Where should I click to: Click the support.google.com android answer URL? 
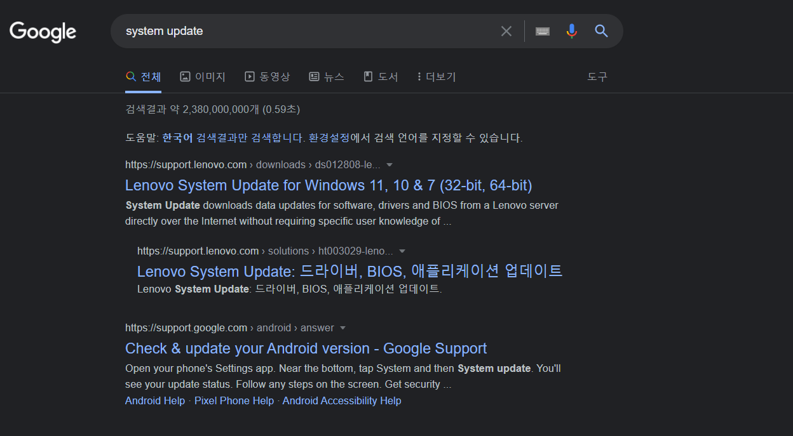[229, 328]
